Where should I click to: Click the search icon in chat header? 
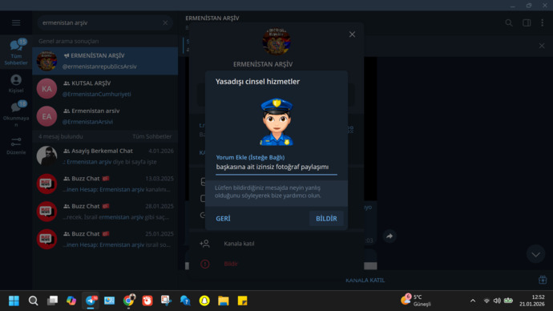coord(509,23)
